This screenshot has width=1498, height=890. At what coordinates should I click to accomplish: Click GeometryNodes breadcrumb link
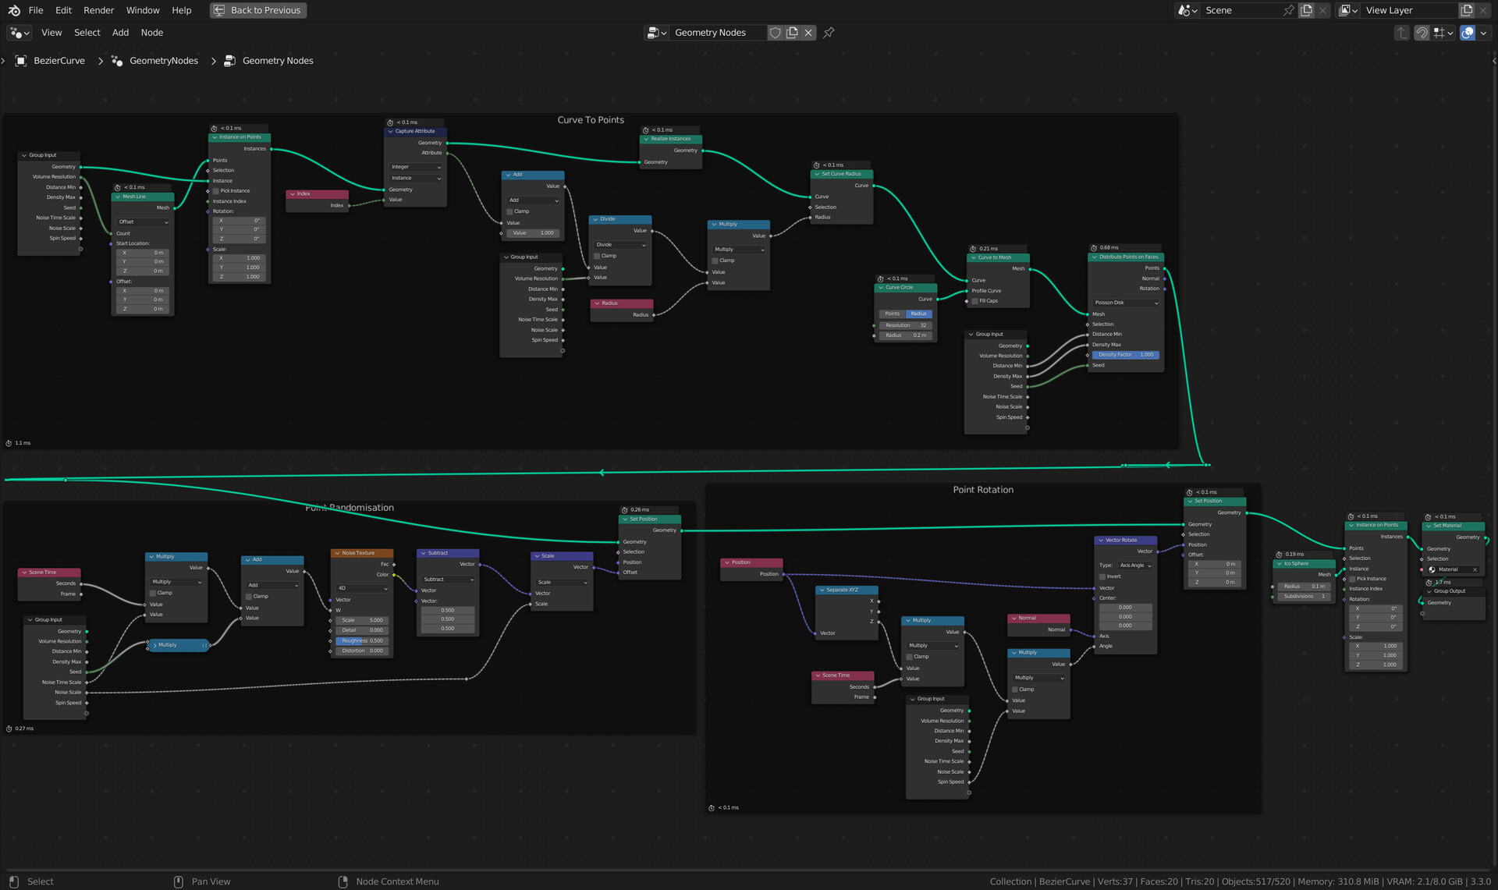click(163, 61)
